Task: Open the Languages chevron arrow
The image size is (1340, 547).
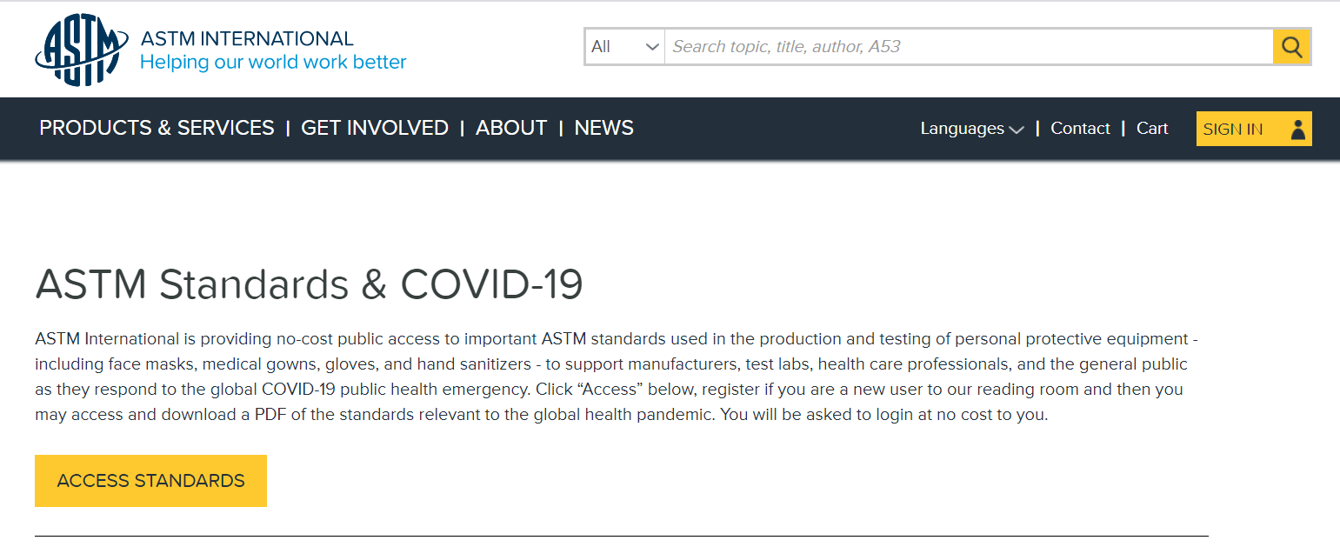Action: tap(1017, 129)
